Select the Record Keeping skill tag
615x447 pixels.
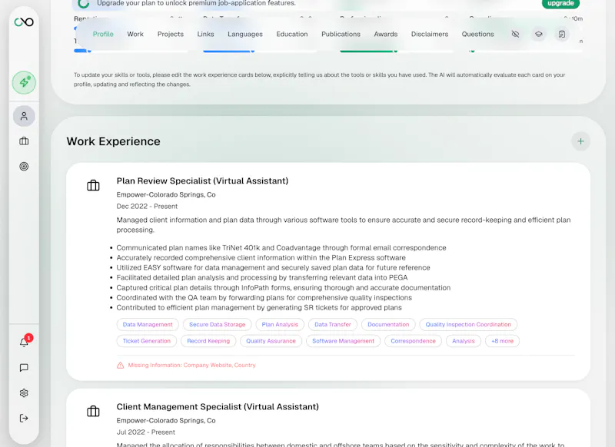pyautogui.click(x=208, y=341)
